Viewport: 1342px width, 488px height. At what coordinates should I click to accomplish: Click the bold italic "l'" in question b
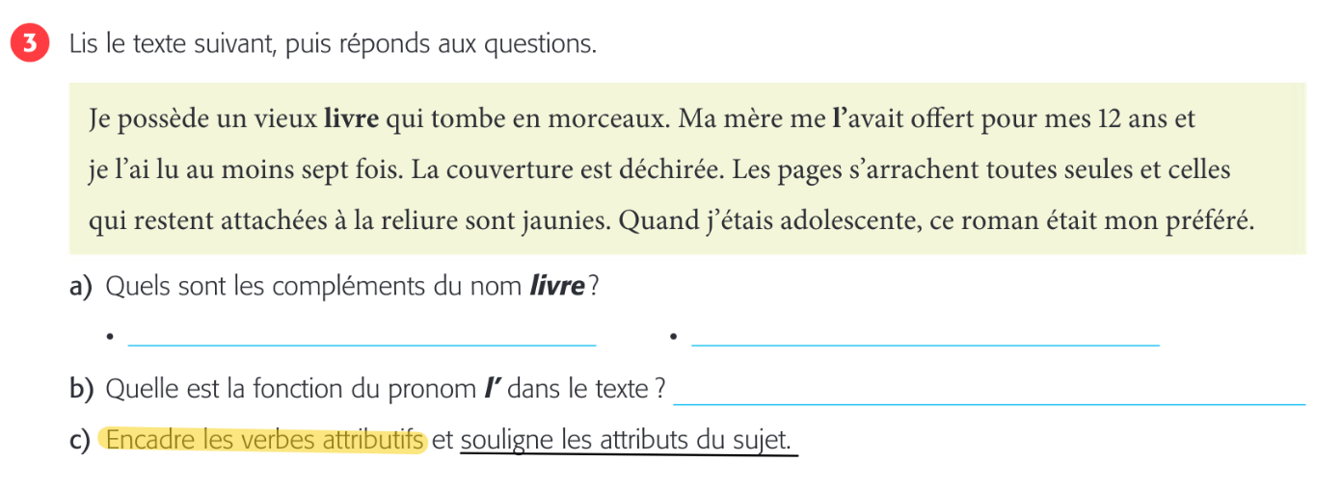492,389
